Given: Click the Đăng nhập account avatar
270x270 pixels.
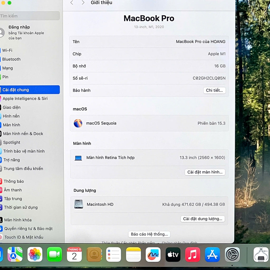Looking at the screenshot, I should tap(2, 32).
